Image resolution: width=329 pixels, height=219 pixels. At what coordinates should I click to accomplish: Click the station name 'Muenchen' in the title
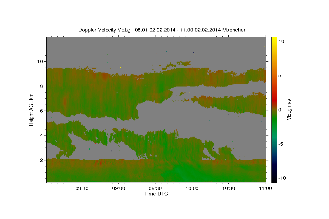click(235, 30)
